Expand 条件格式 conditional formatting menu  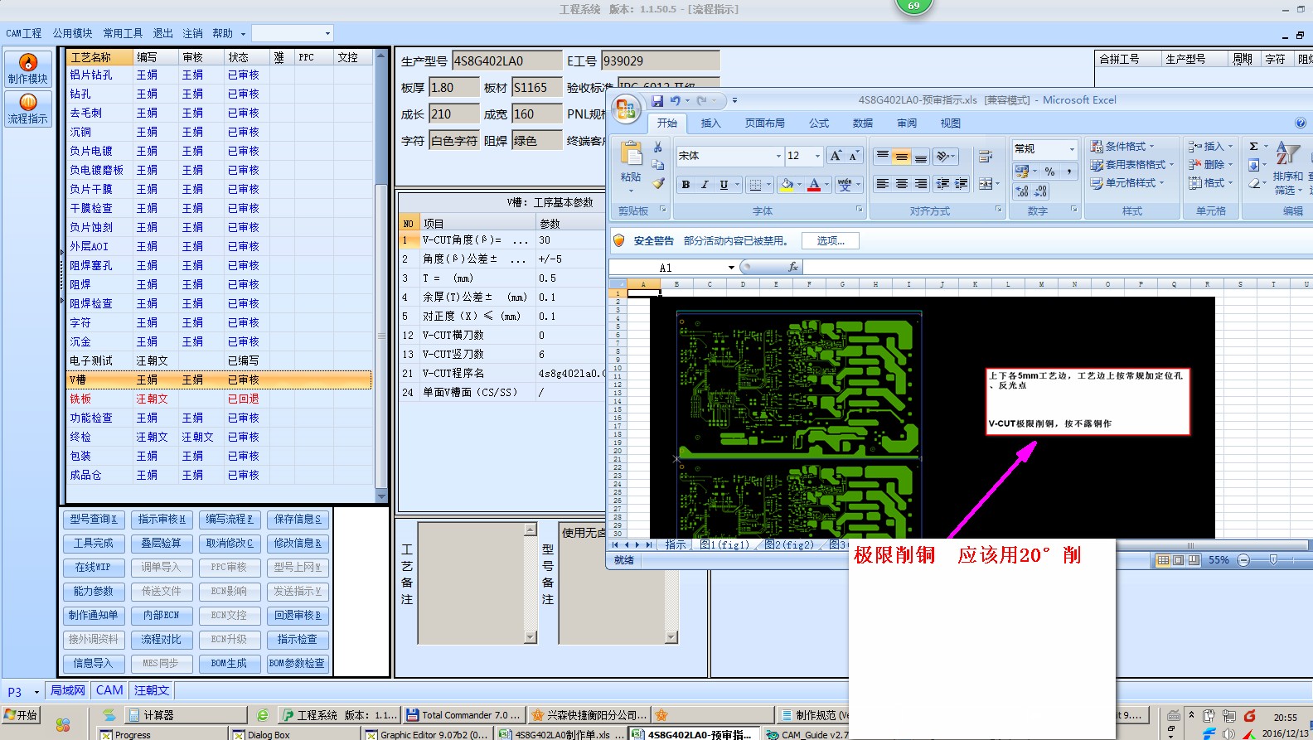pyautogui.click(x=1123, y=147)
